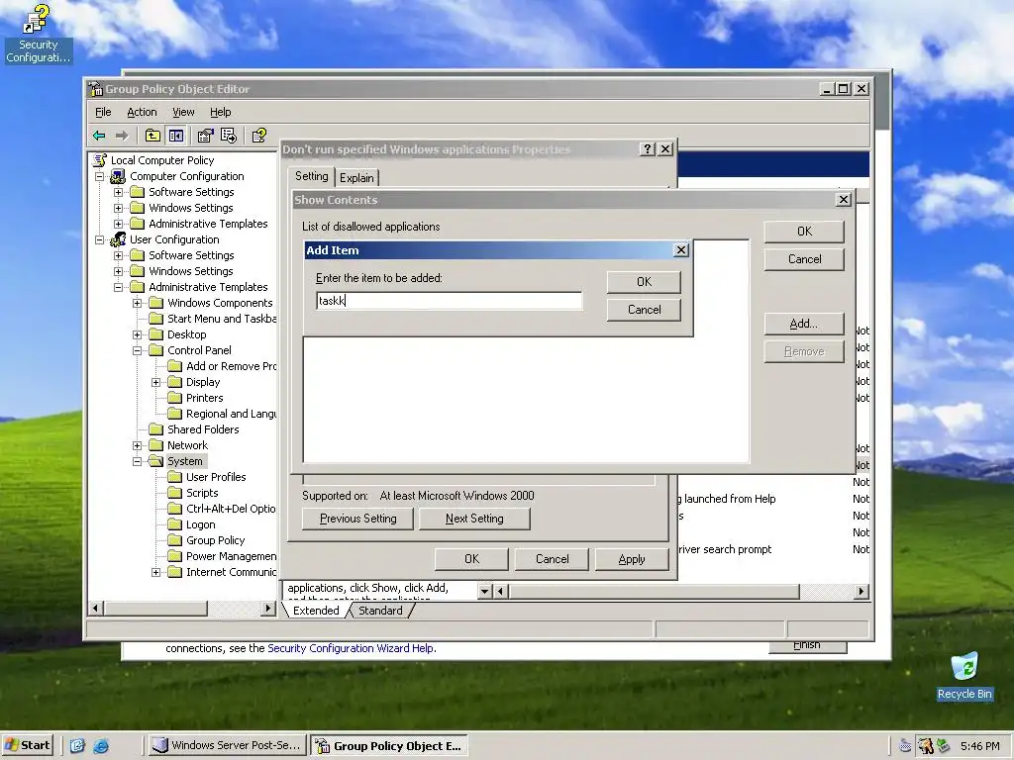The image size is (1014, 760).
Task: Launch Internet Explorer from quick launch
Action: click(101, 746)
